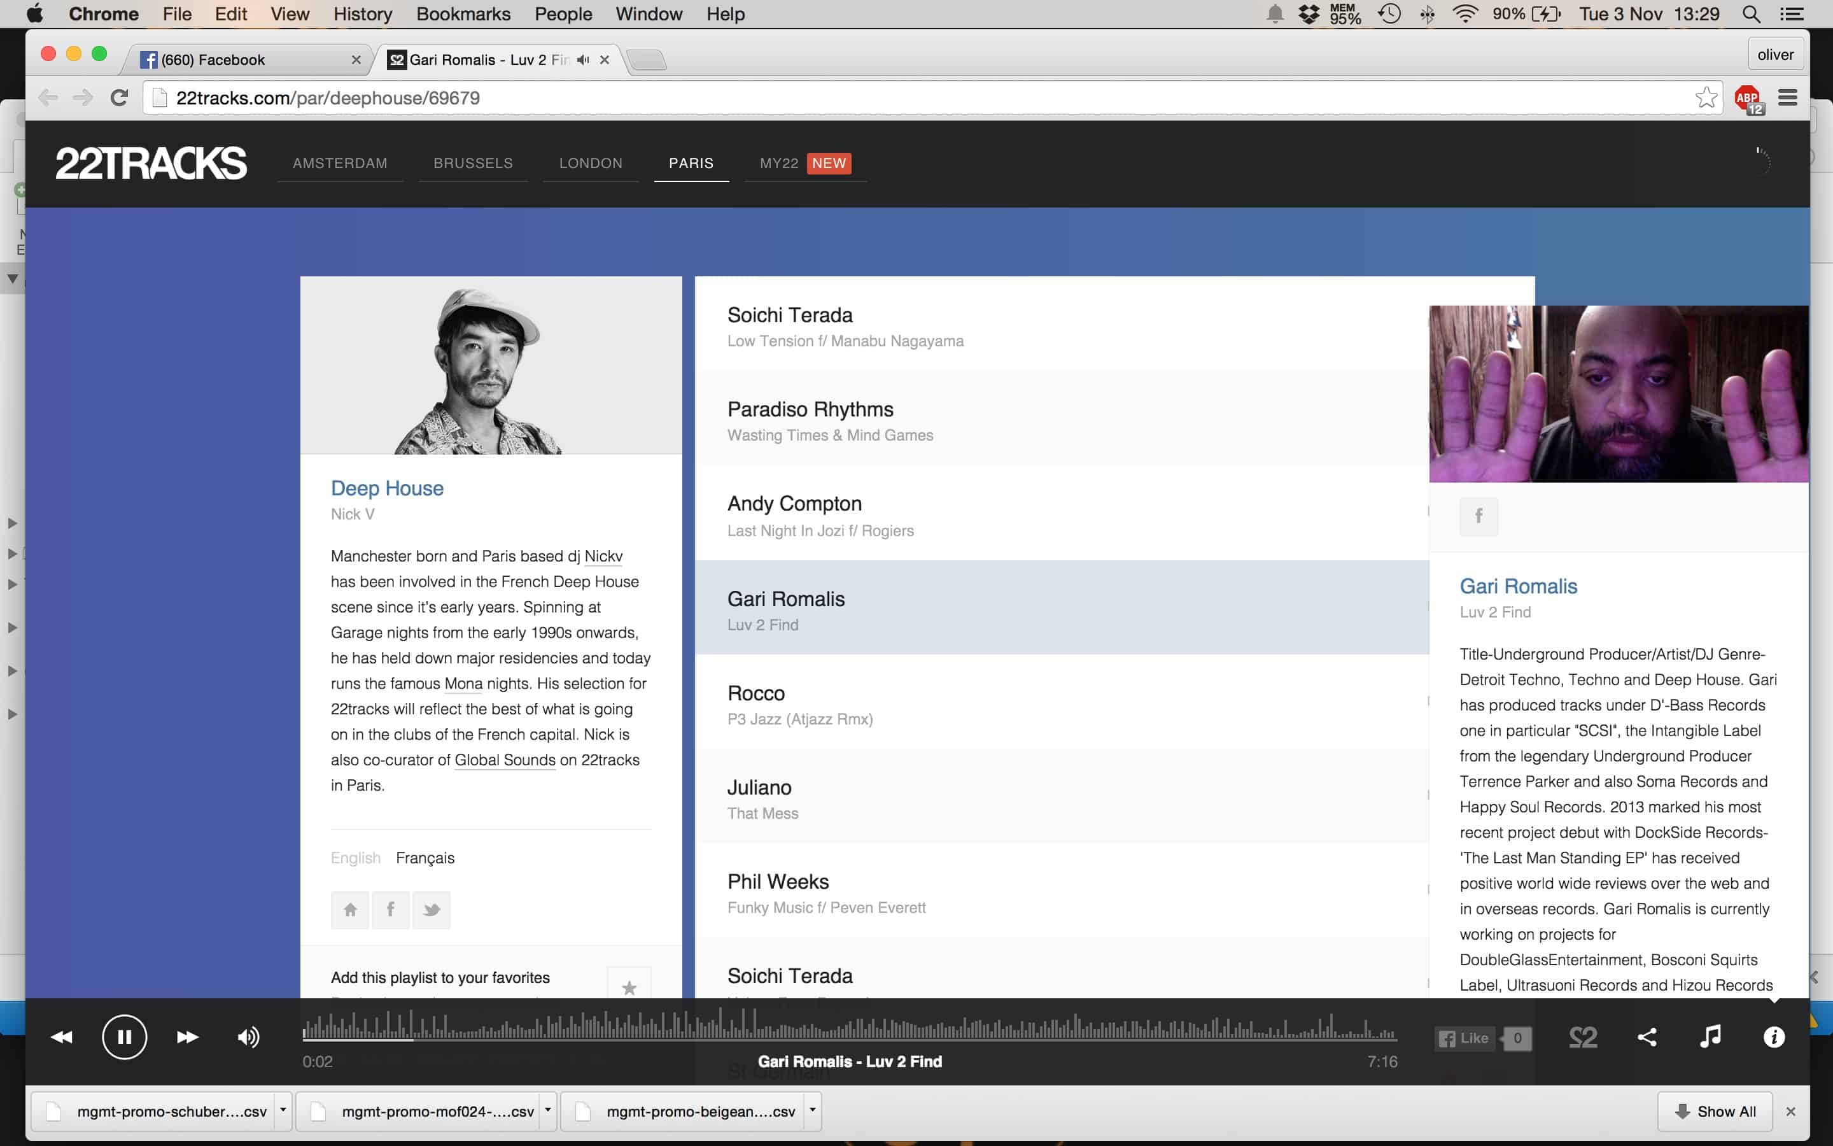The height and width of the screenshot is (1146, 1833).
Task: Pause the playing track
Action: tap(124, 1036)
